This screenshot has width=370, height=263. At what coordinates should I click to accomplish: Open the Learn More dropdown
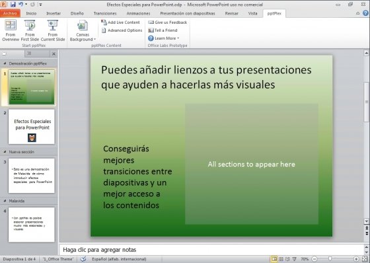point(164,38)
